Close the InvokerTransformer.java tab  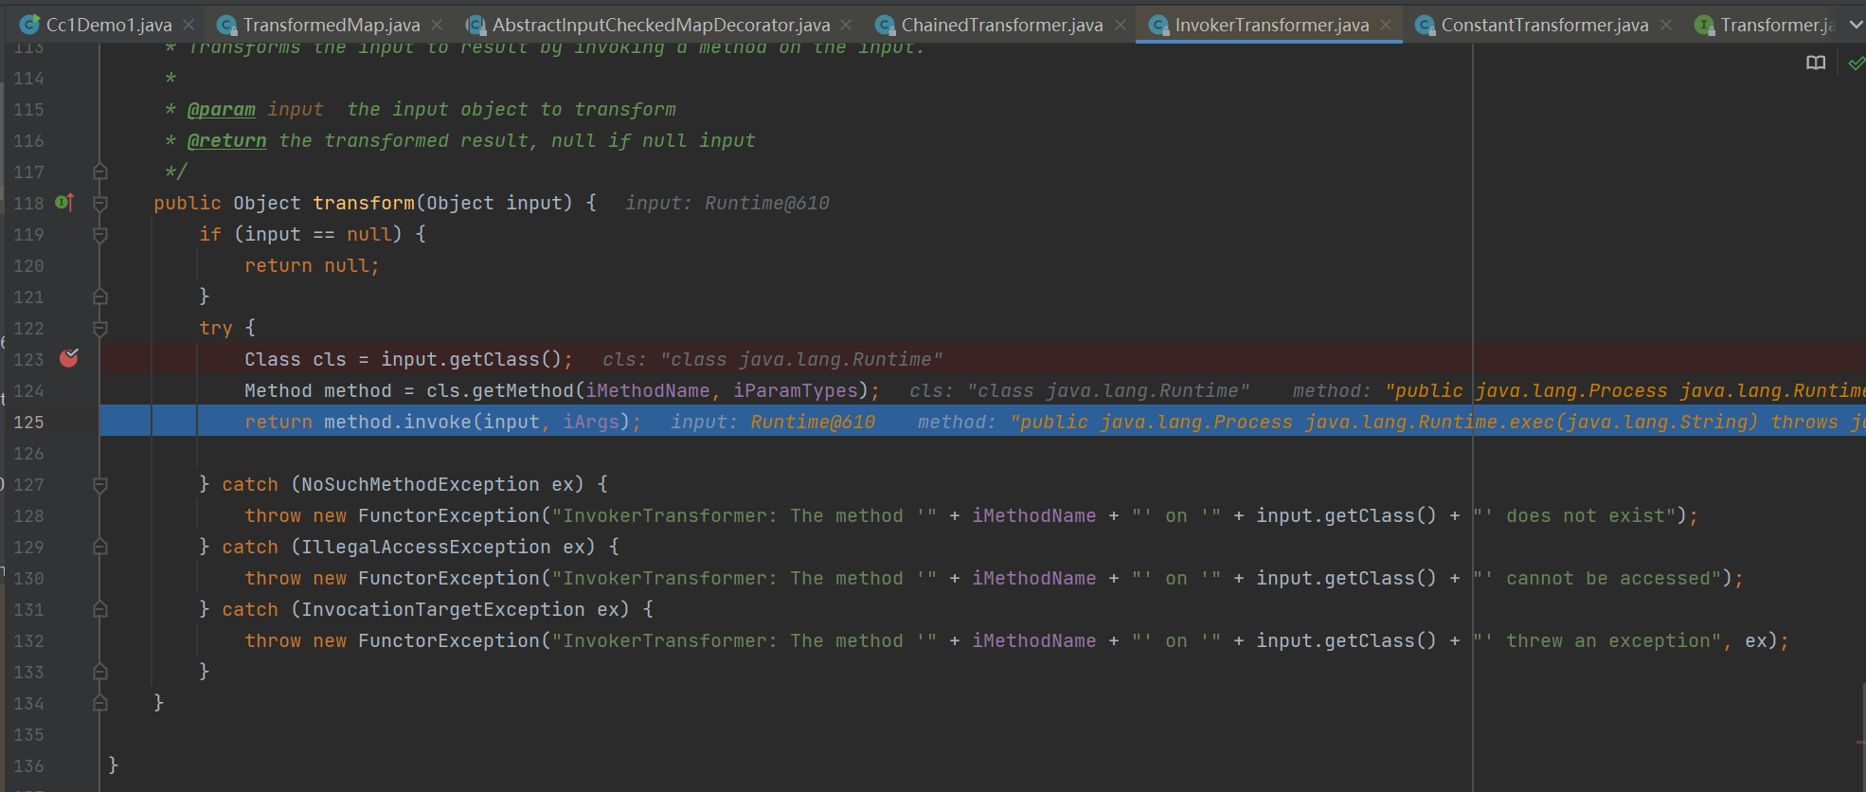point(1386,25)
